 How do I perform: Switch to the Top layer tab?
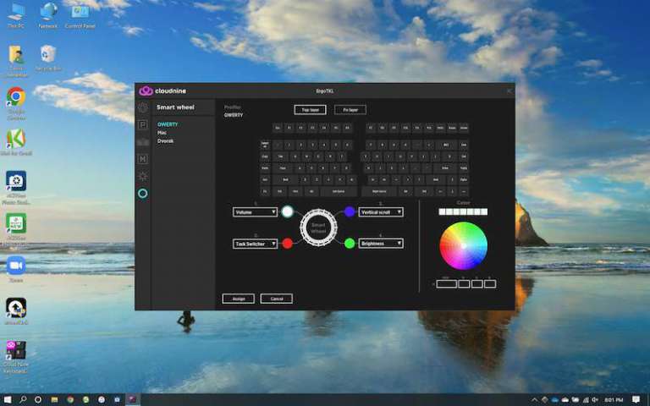click(x=310, y=110)
